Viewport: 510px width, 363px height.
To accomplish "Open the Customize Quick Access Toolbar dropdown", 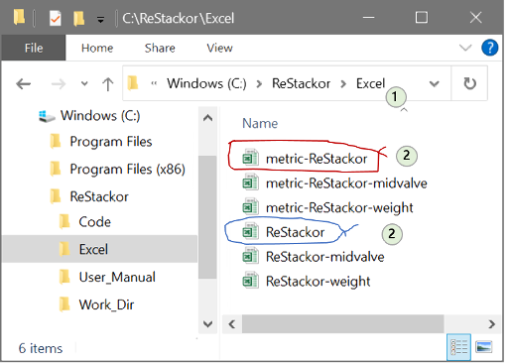I will [100, 20].
